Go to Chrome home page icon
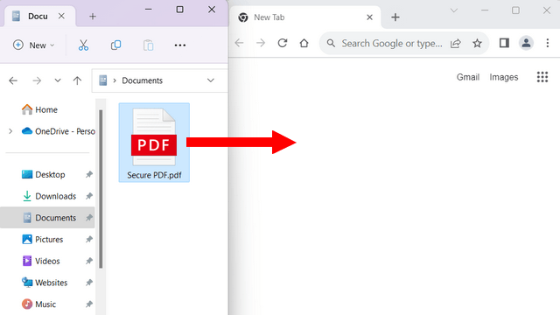 pyautogui.click(x=304, y=43)
